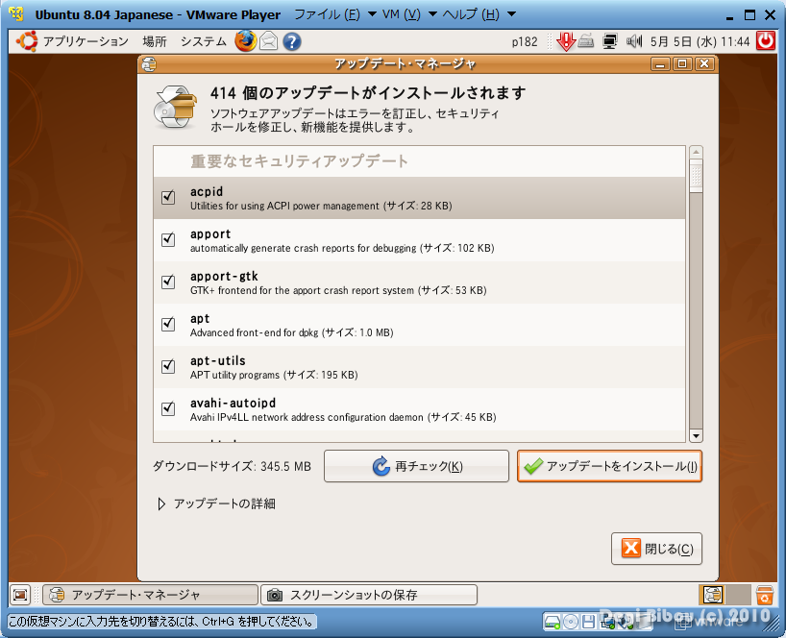Click the volume speaker icon
786x638 pixels.
(634, 41)
